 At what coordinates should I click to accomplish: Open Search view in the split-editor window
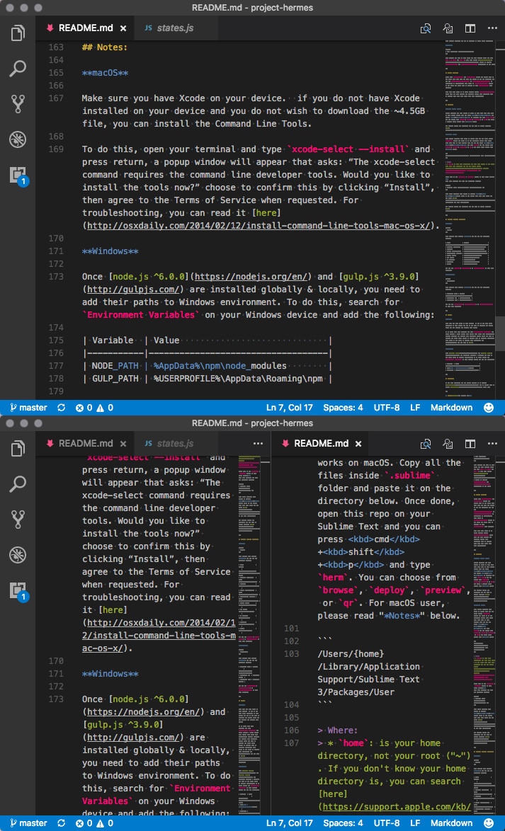click(x=18, y=484)
